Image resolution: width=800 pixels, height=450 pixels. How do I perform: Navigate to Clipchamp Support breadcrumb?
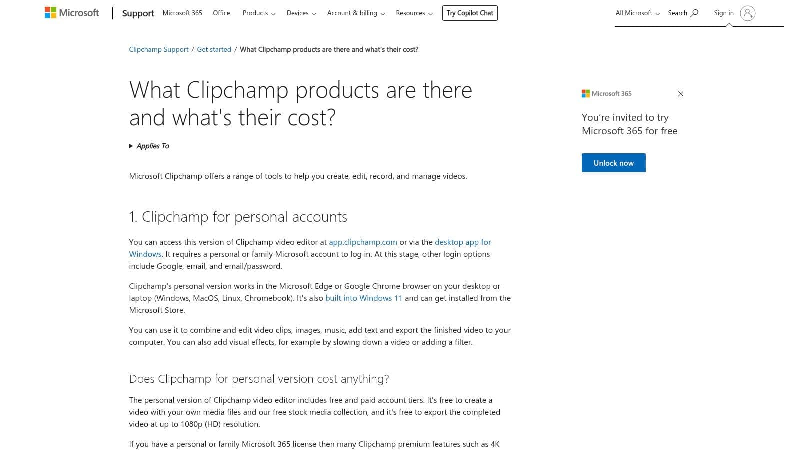click(x=158, y=49)
